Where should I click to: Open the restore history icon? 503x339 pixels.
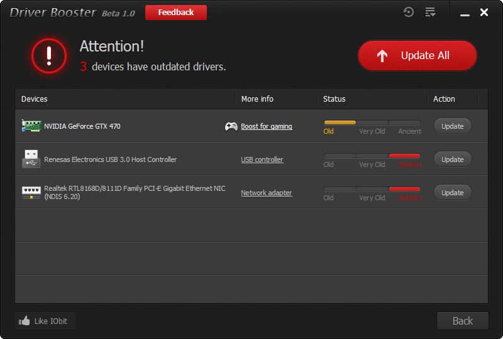click(409, 12)
